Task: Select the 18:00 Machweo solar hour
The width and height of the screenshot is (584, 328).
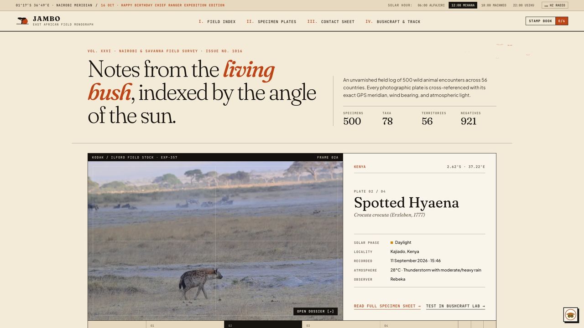Action: click(494, 5)
